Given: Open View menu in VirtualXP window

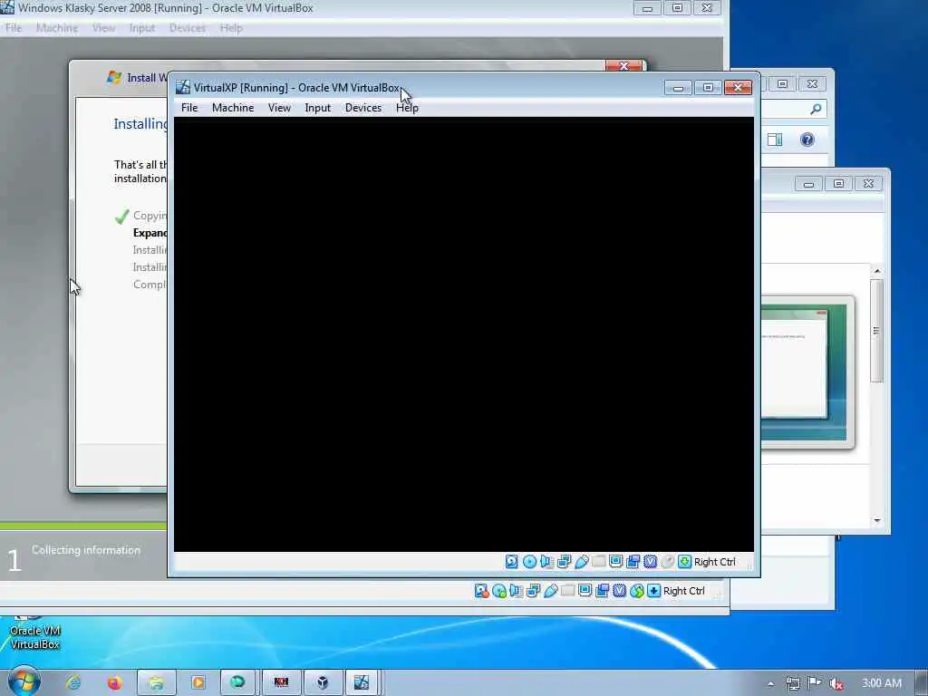Looking at the screenshot, I should click(279, 108).
